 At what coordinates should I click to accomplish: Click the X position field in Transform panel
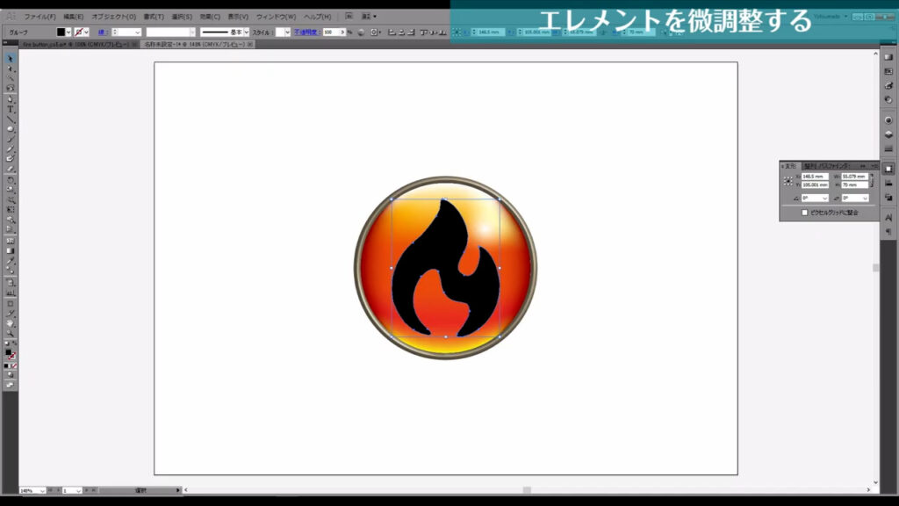814,177
